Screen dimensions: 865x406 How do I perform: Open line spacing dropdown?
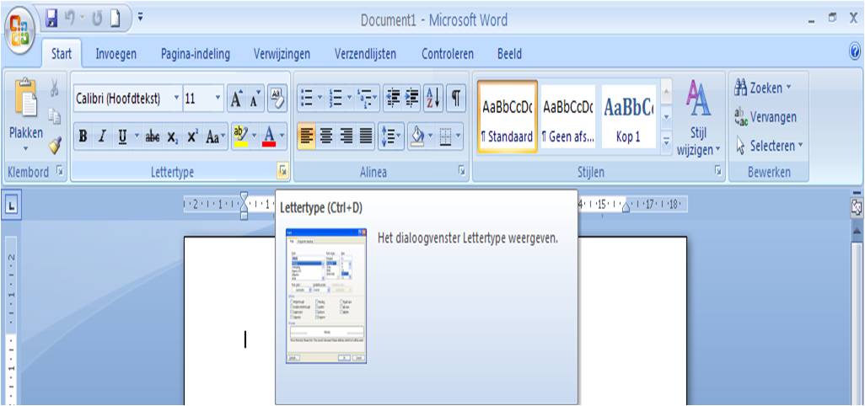pos(392,136)
